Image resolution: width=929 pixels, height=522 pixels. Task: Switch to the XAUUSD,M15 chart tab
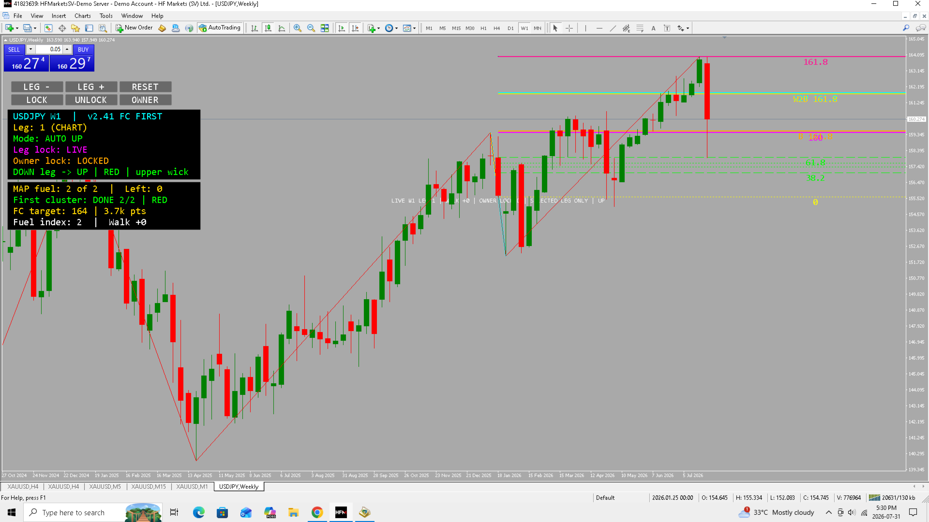pyautogui.click(x=149, y=487)
